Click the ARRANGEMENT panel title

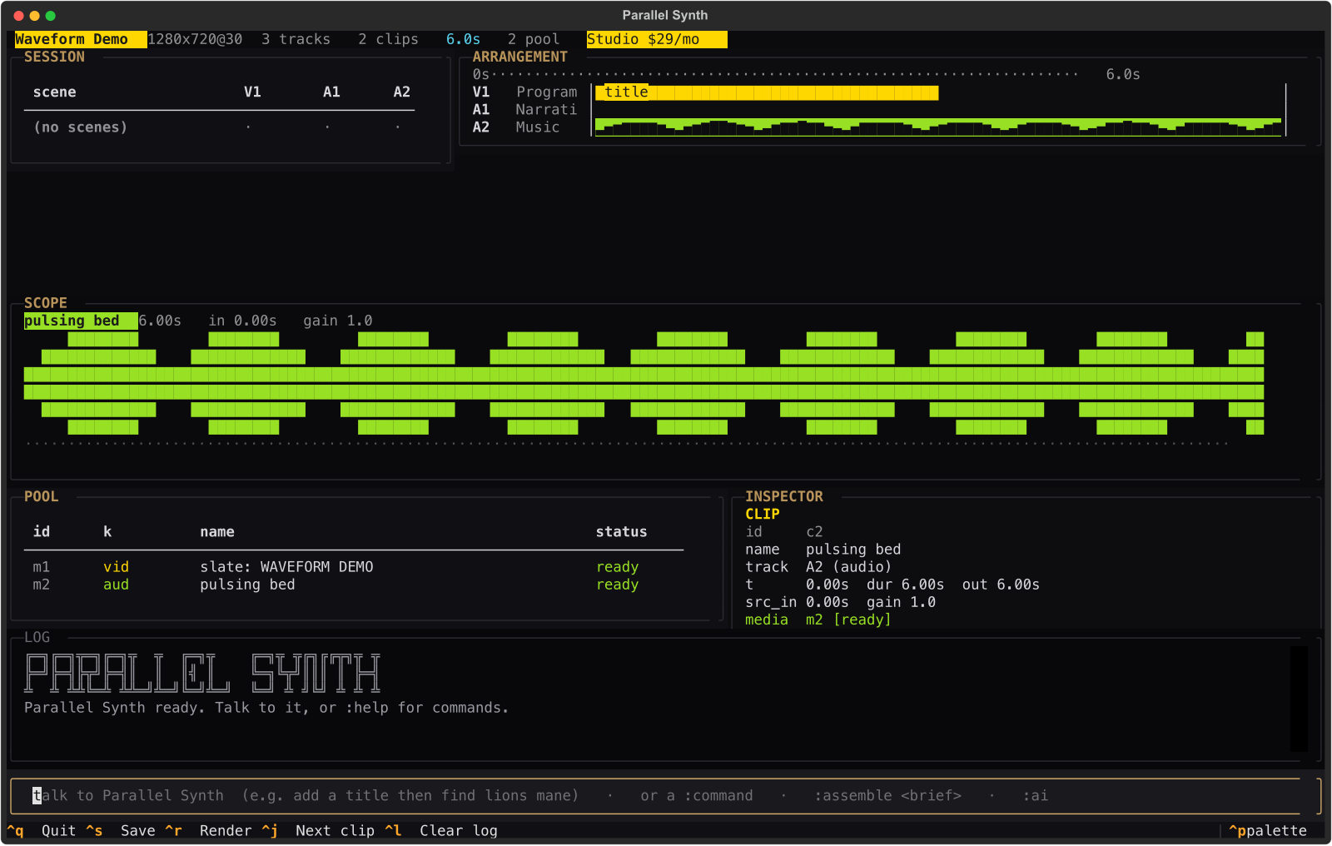(519, 57)
